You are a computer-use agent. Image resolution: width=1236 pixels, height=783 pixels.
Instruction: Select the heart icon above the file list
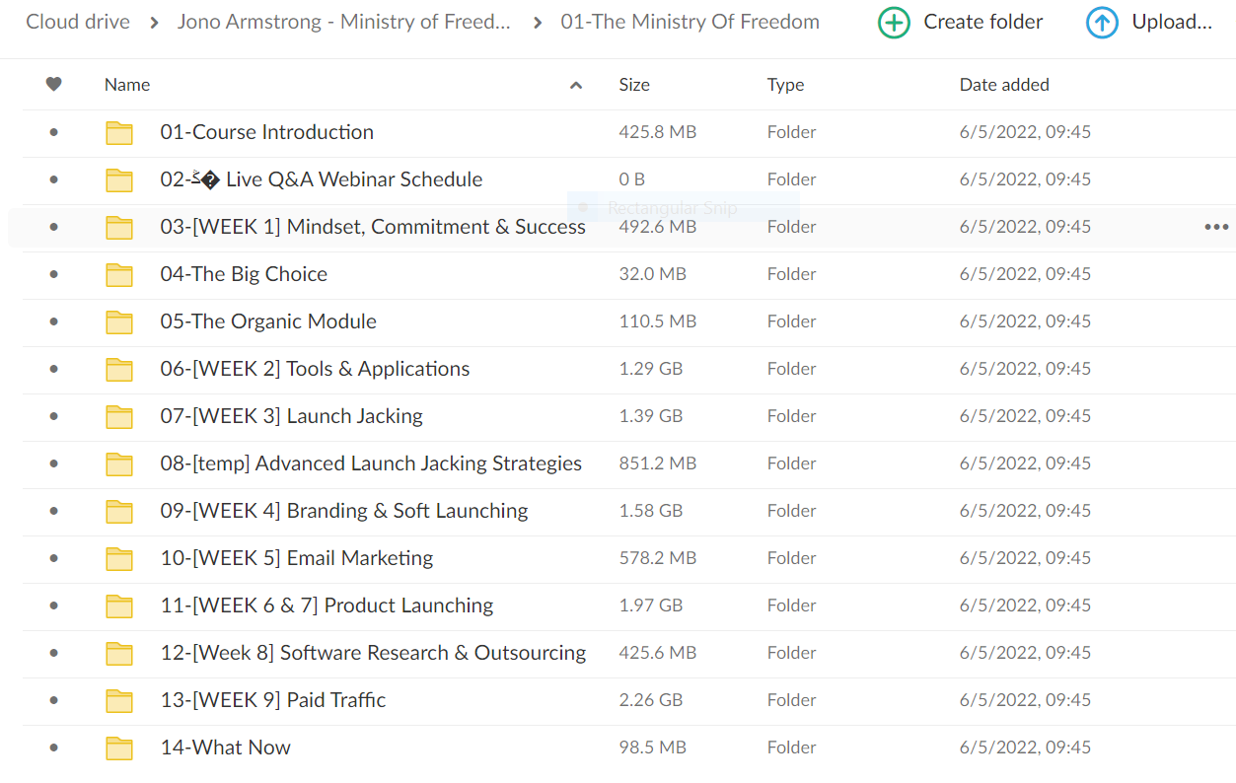(x=54, y=84)
